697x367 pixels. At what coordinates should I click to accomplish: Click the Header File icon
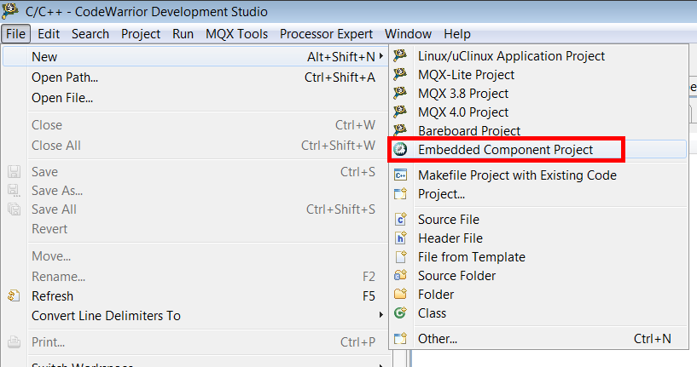coord(400,238)
